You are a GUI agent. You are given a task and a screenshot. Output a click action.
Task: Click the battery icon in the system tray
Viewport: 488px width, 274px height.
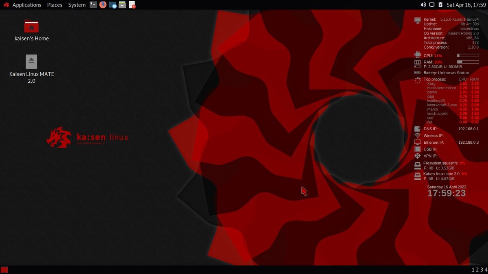coord(440,5)
